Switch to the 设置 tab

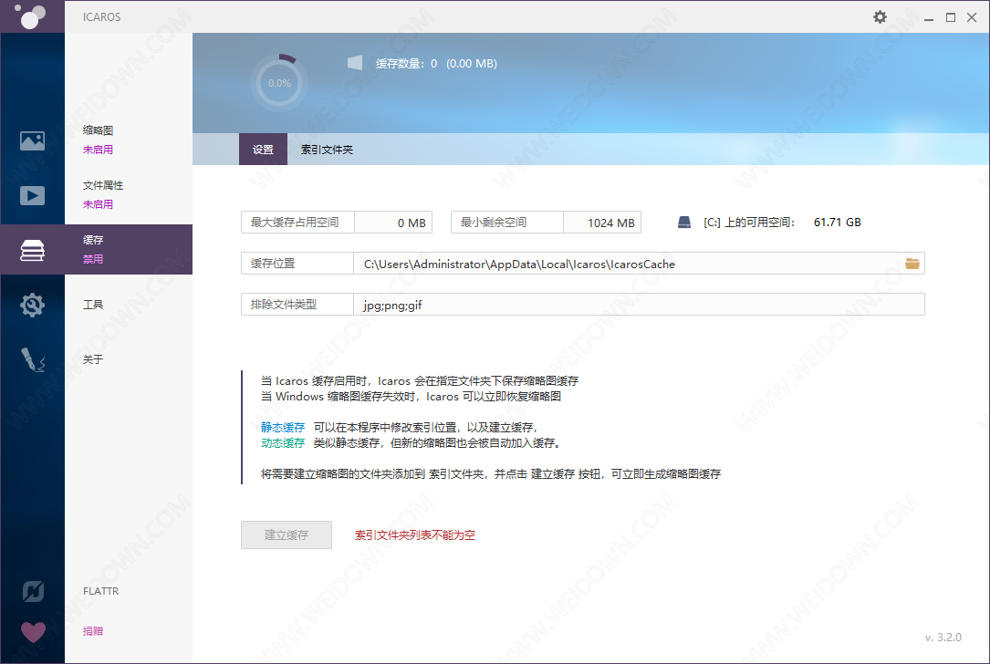[263, 150]
